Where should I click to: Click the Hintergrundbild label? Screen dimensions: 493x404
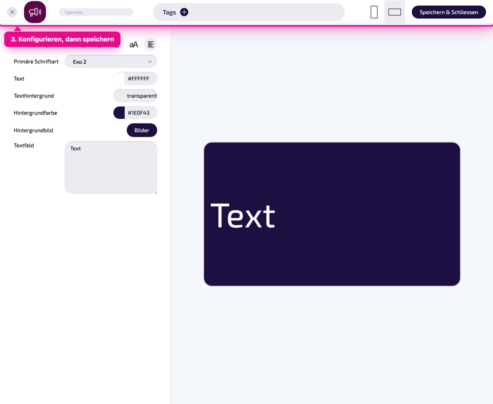(x=33, y=130)
